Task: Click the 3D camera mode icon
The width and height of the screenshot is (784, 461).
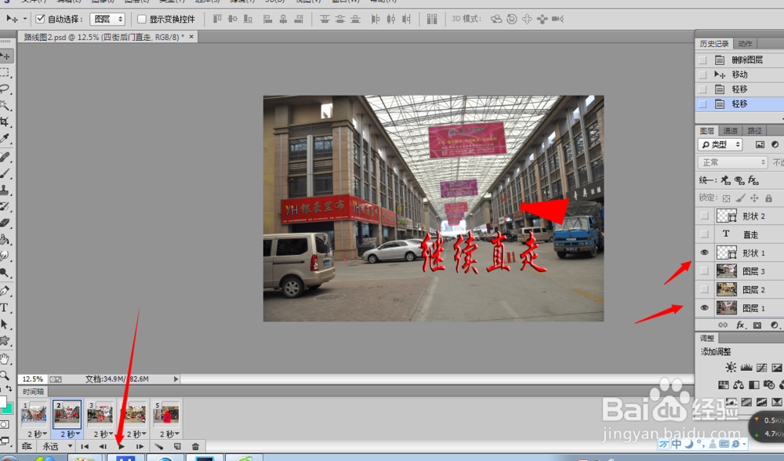Action: pos(558,19)
